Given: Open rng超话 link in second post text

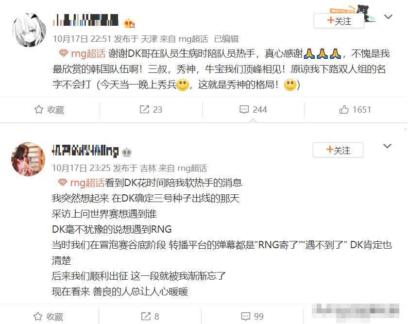Looking at the screenshot, I should [87, 183].
